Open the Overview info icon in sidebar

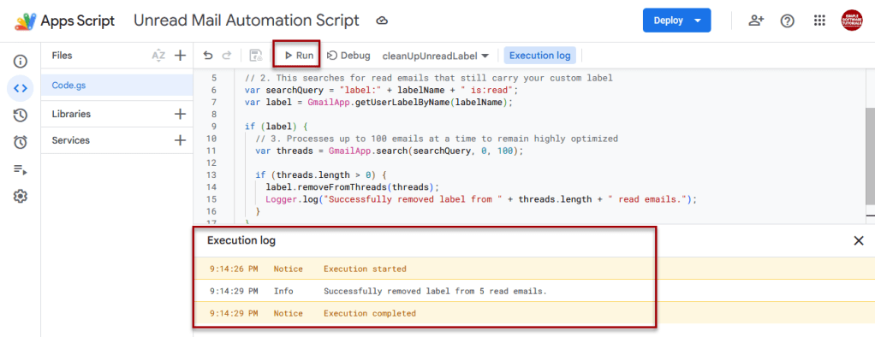pos(20,62)
